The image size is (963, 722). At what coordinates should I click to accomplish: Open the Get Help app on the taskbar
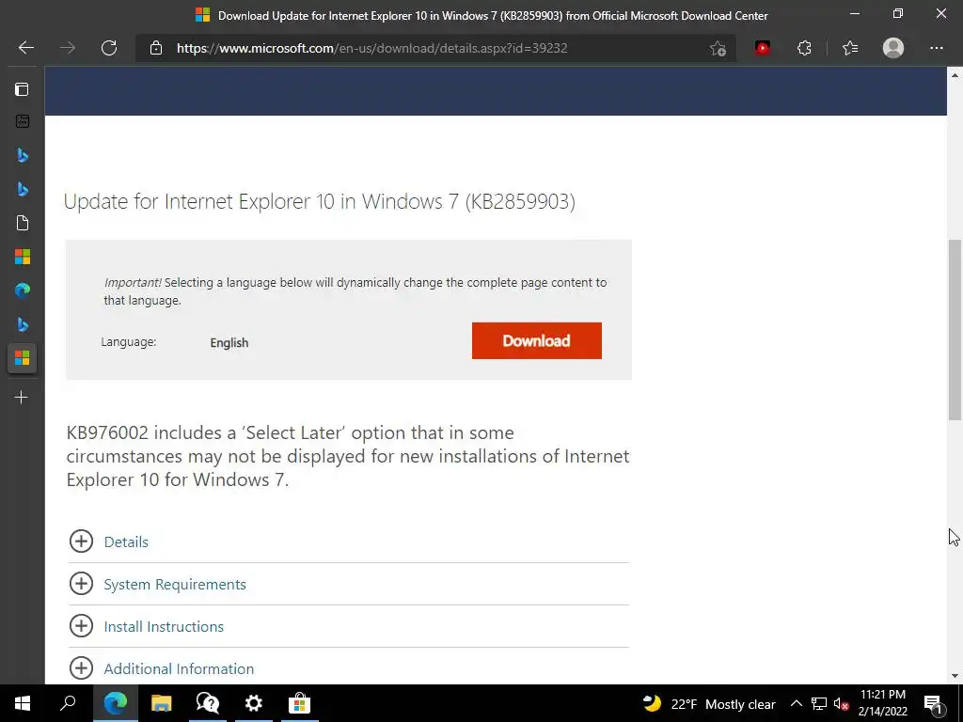pyautogui.click(x=208, y=703)
